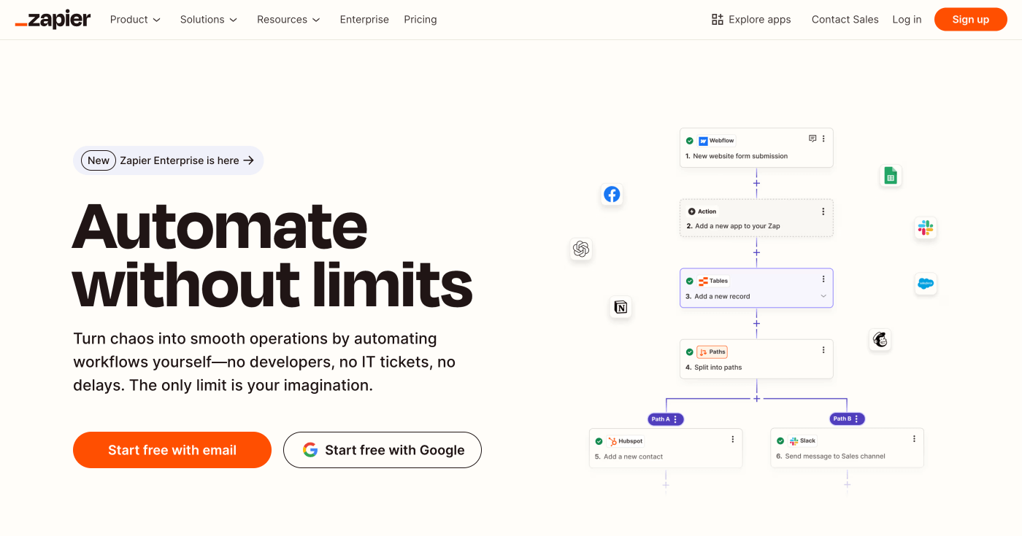
Task: Click arrow icon in Enterprise announcement
Action: pyautogui.click(x=249, y=160)
